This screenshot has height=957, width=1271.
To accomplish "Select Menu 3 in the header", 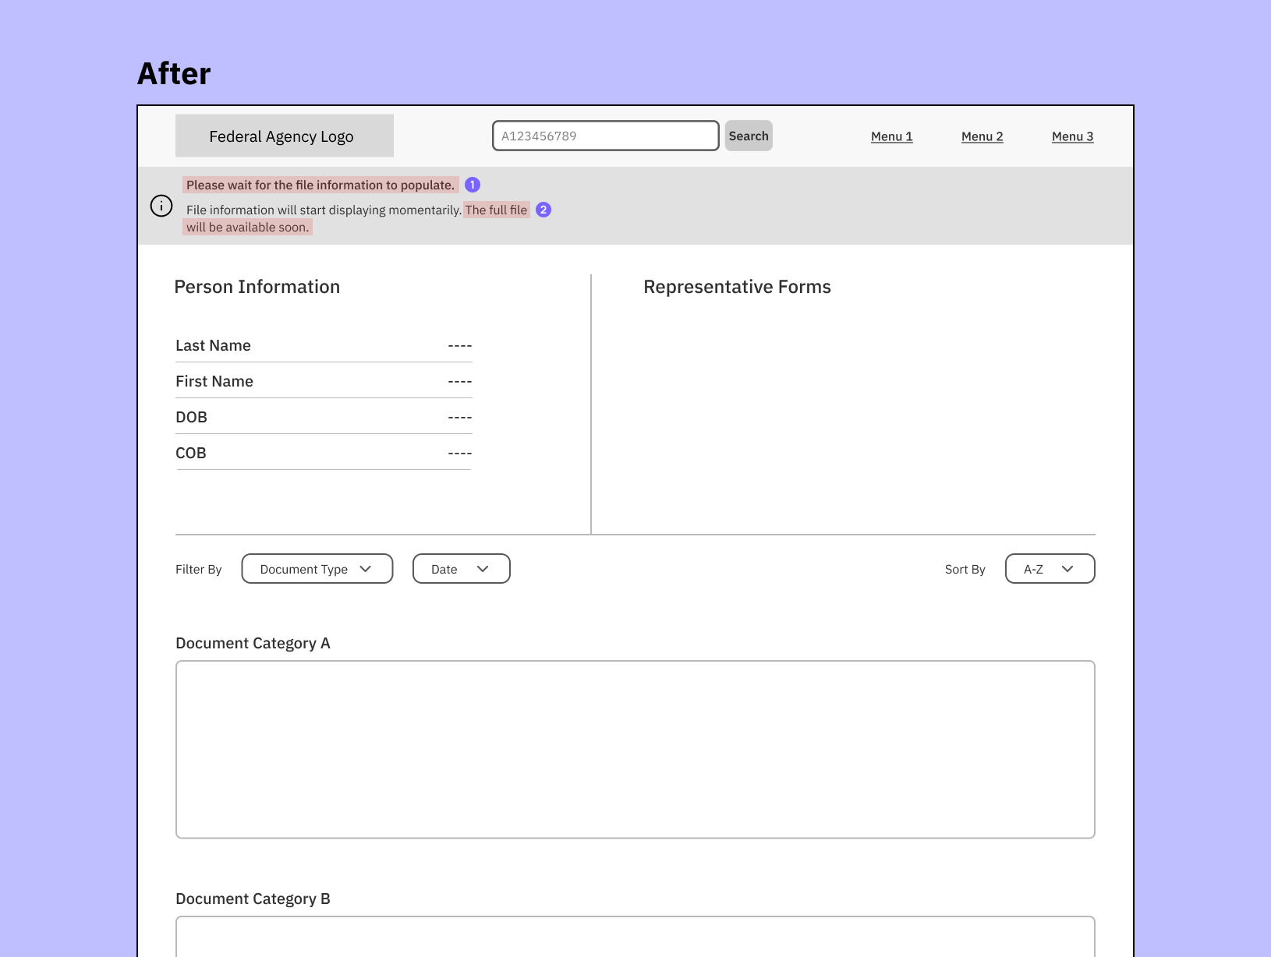I will point(1072,136).
